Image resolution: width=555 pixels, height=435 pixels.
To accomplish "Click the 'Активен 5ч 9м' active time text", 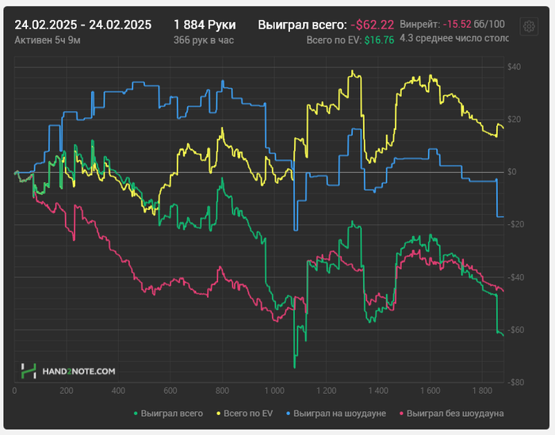I will (x=48, y=40).
